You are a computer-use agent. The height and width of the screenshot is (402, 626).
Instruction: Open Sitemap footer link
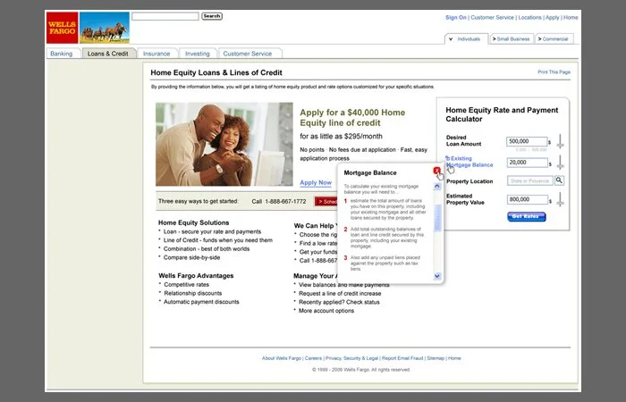pos(436,358)
